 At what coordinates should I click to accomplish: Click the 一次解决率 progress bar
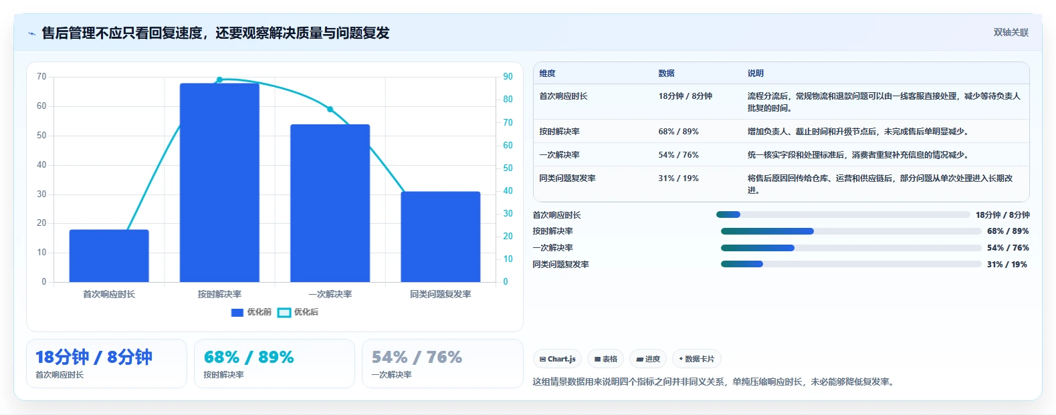(851, 248)
